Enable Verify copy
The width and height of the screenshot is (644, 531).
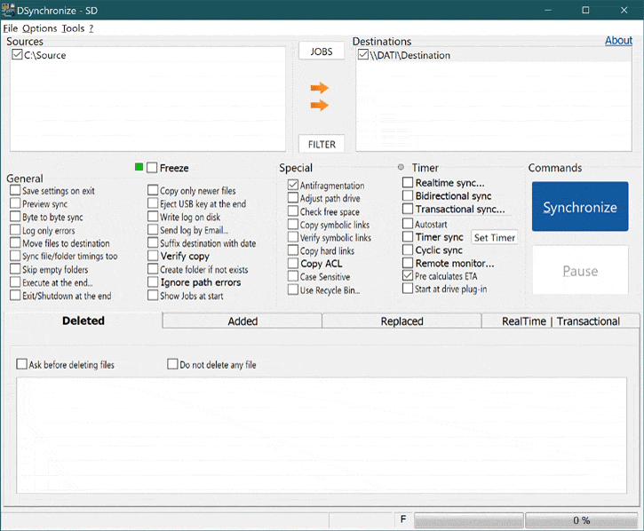click(x=153, y=256)
